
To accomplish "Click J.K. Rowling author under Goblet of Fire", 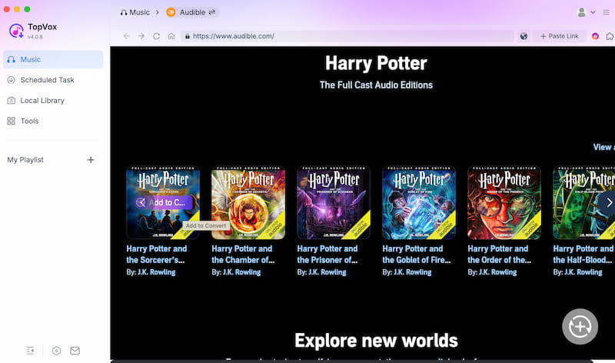I will [x=413, y=272].
